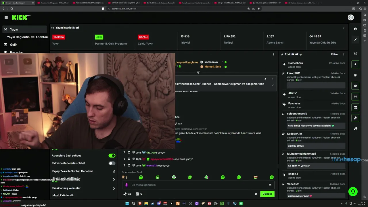This screenshot has height=207, width=368.
Task: Open three-dot menu on pinned message
Action: tap(273, 79)
